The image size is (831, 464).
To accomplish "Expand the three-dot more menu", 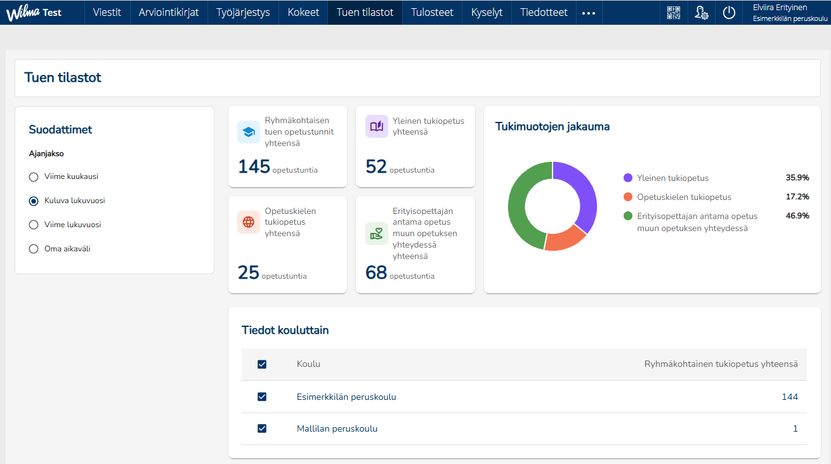I will pyautogui.click(x=589, y=13).
